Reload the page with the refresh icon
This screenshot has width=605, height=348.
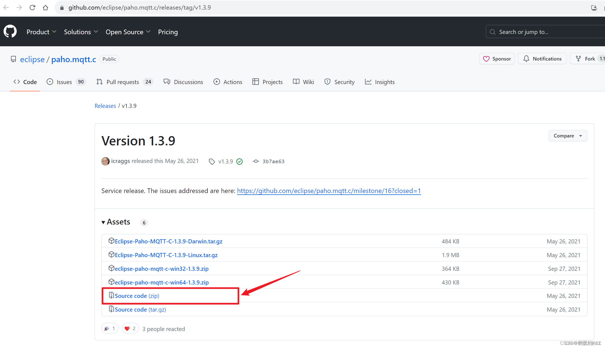32,7
